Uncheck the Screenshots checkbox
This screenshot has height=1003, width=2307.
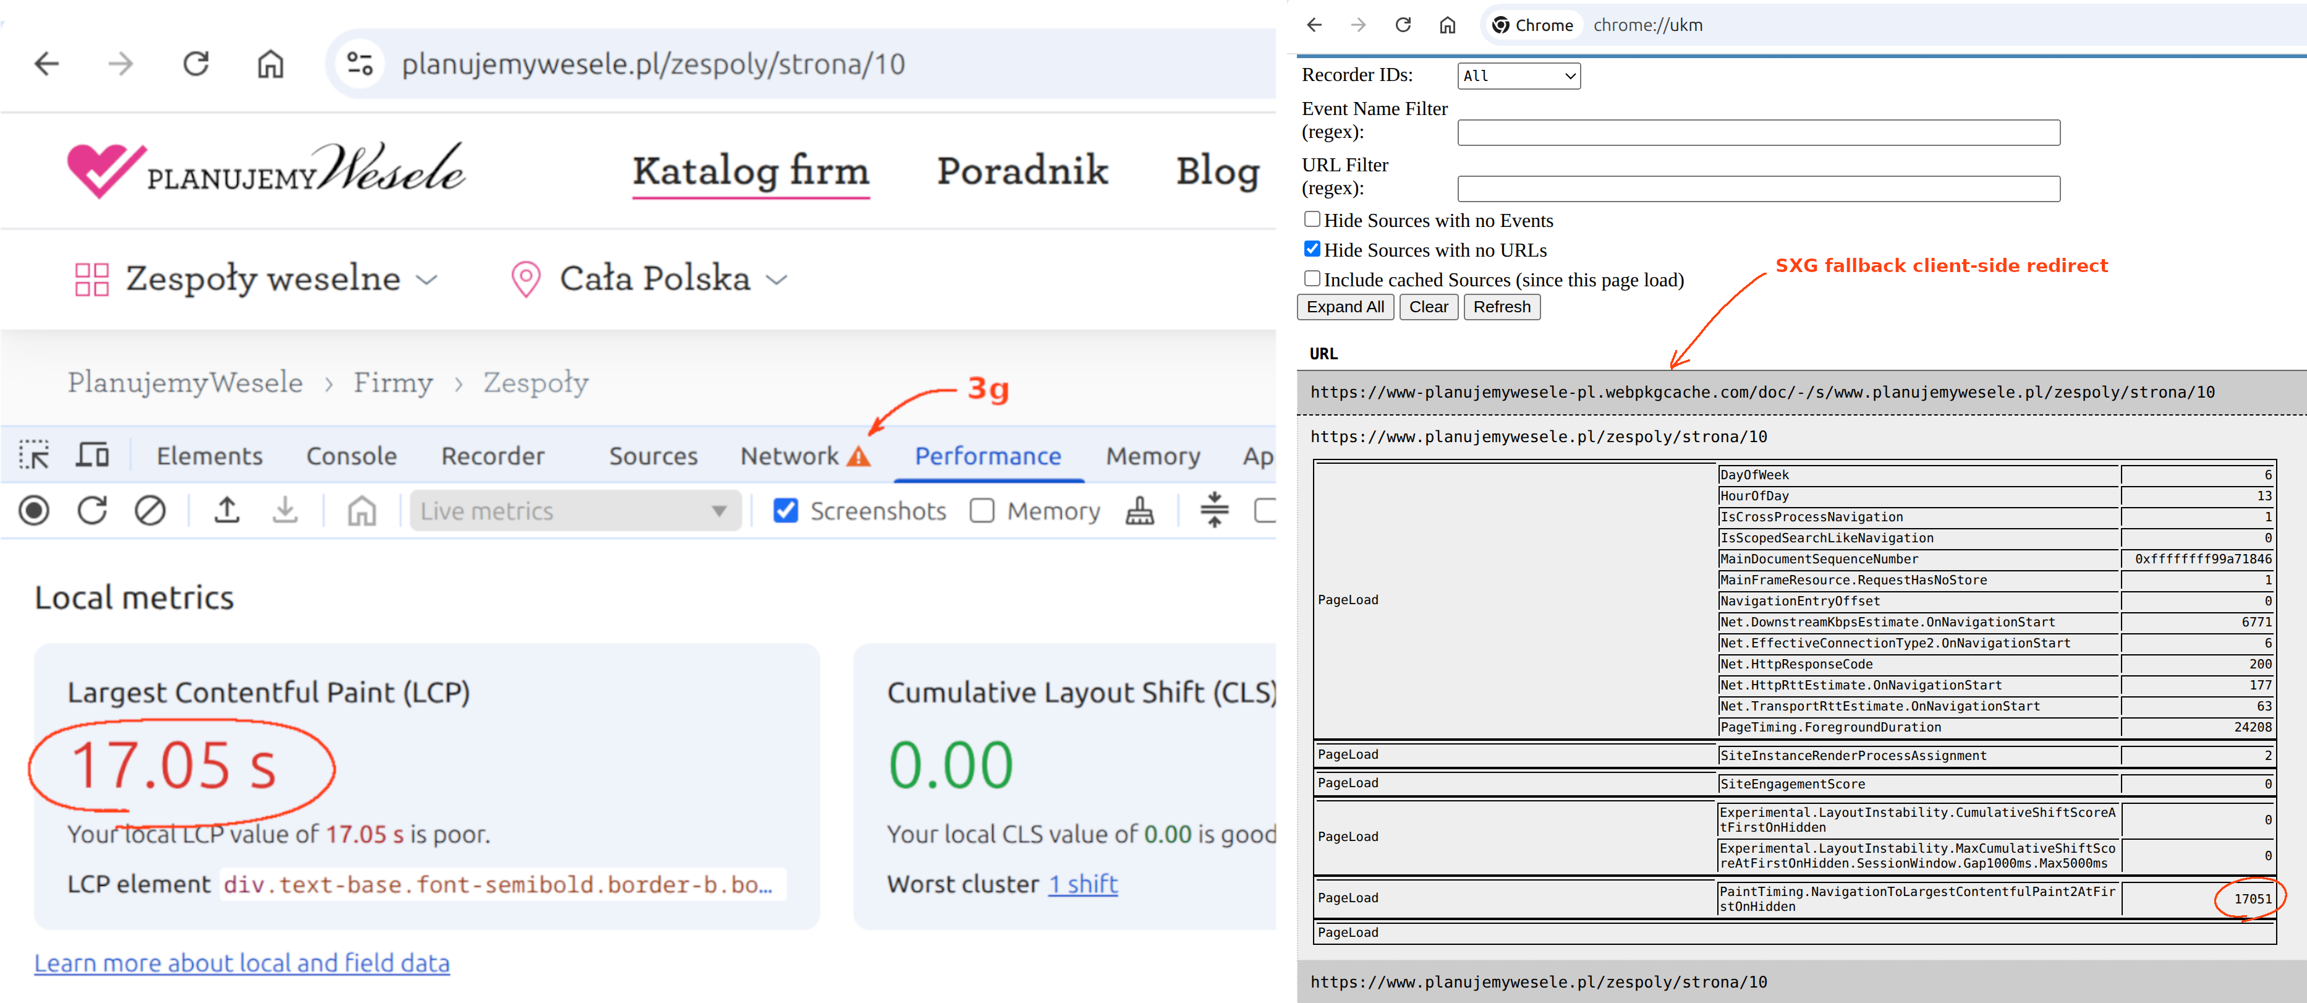[786, 510]
